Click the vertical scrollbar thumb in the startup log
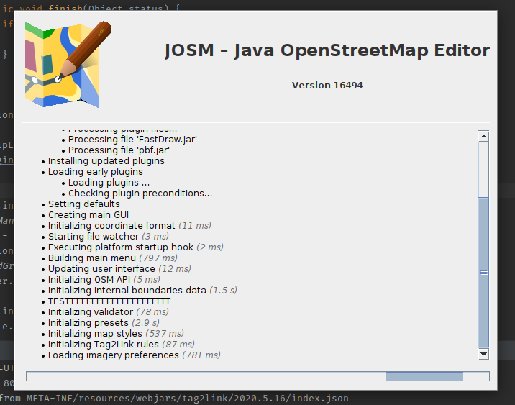Viewport: 515px width, 405px height. tap(483, 273)
